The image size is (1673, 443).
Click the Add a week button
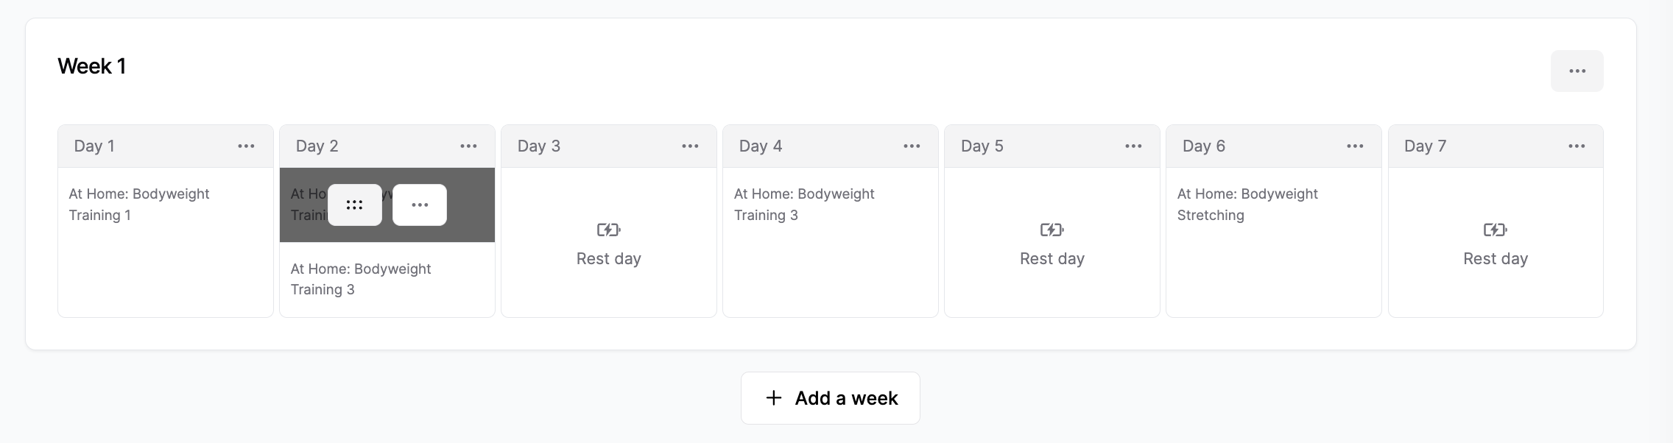point(831,398)
